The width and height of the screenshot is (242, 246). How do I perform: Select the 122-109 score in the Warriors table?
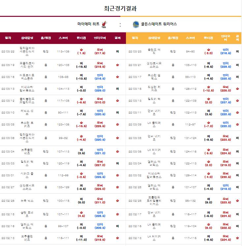(x=190, y=101)
